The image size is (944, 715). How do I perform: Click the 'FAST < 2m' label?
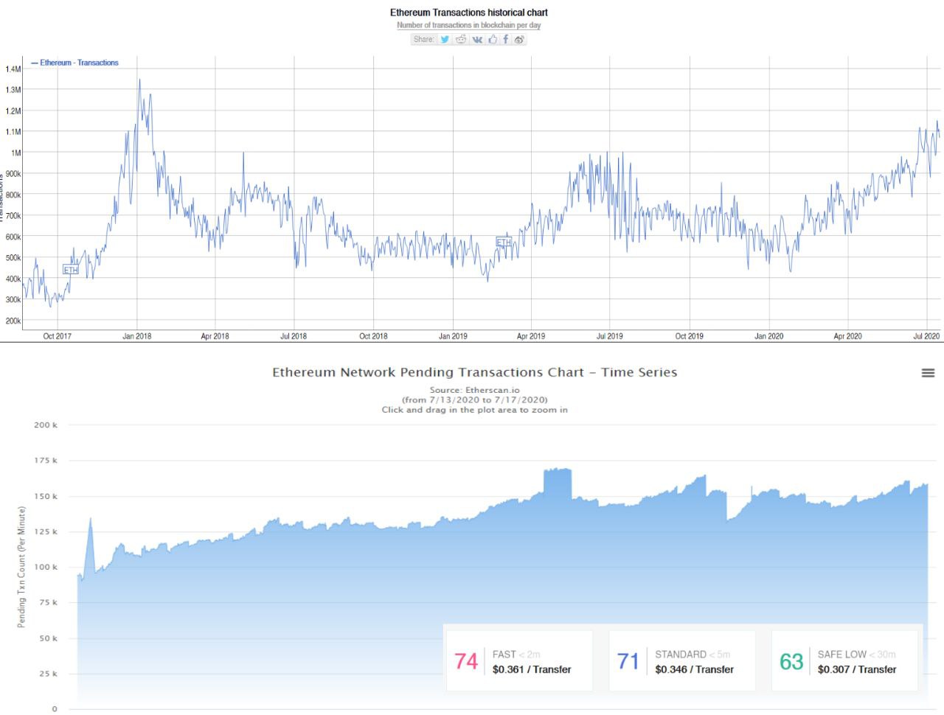[516, 655]
